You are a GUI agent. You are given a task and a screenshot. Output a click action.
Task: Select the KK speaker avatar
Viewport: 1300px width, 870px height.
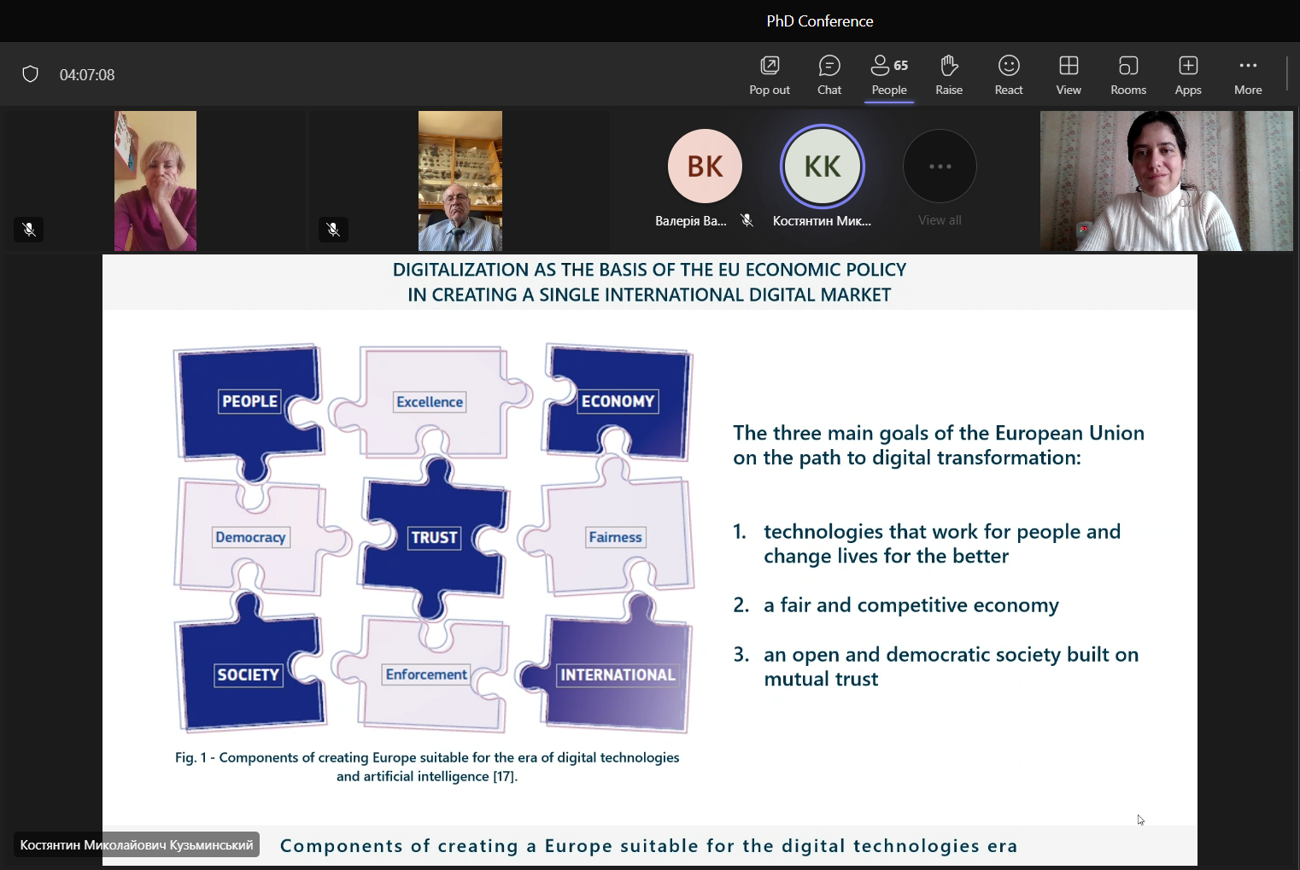tap(822, 166)
